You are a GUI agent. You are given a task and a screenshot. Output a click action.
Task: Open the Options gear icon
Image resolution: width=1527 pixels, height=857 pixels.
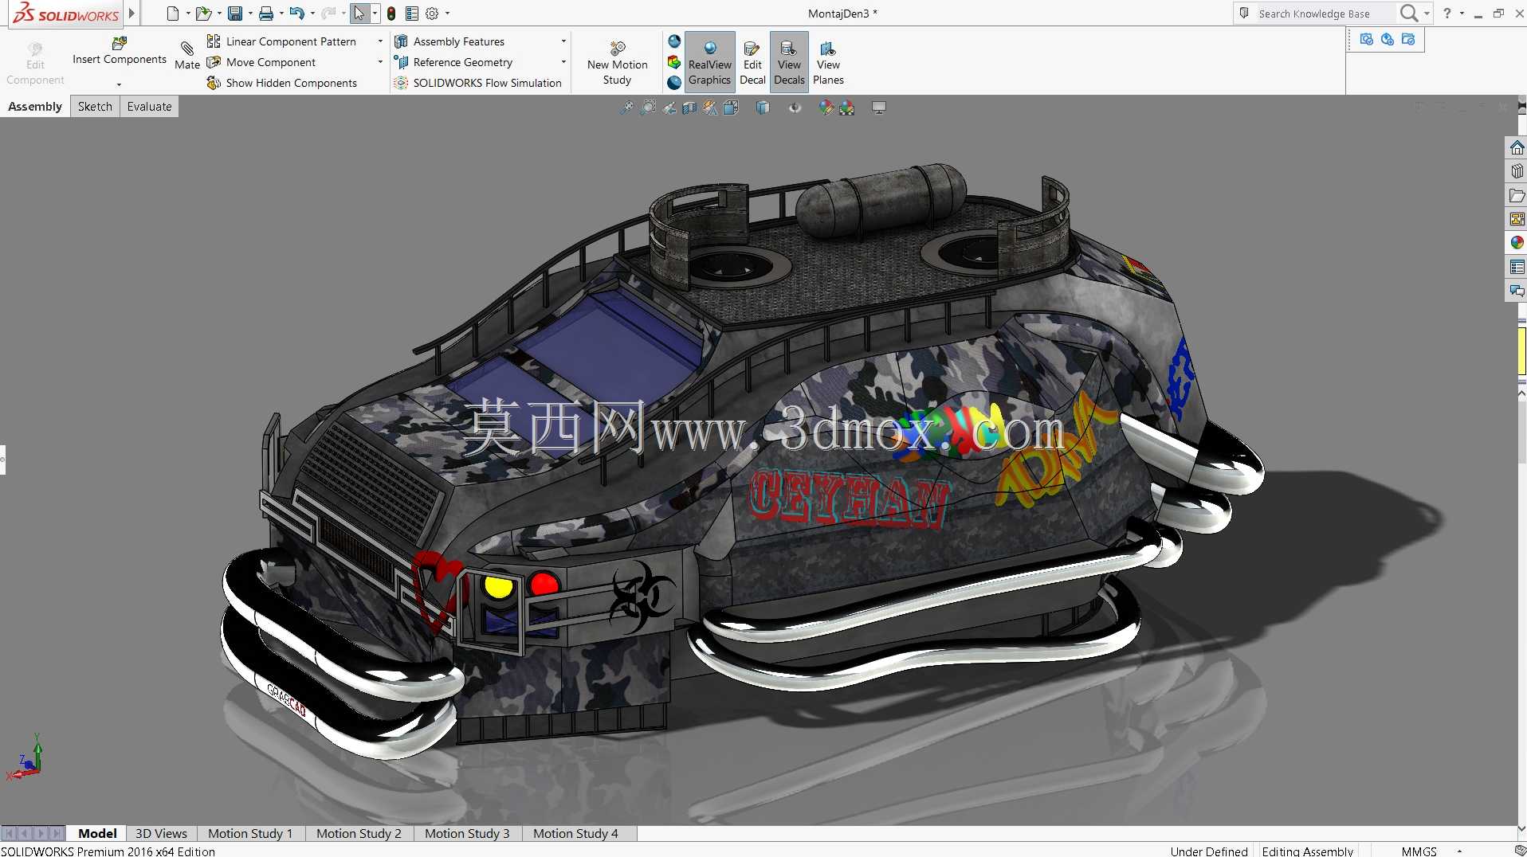click(x=432, y=14)
